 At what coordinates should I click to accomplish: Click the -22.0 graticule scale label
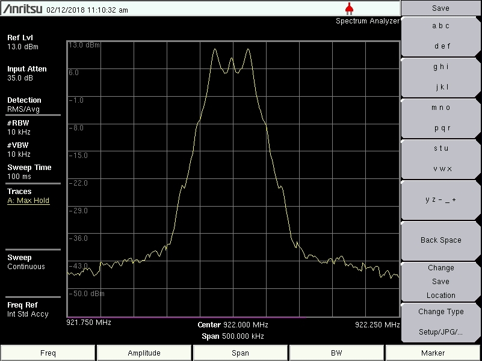[x=78, y=183]
